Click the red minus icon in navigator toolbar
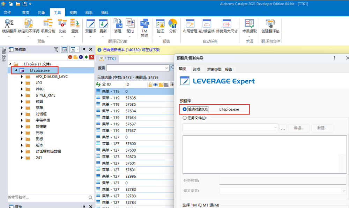 point(70,57)
